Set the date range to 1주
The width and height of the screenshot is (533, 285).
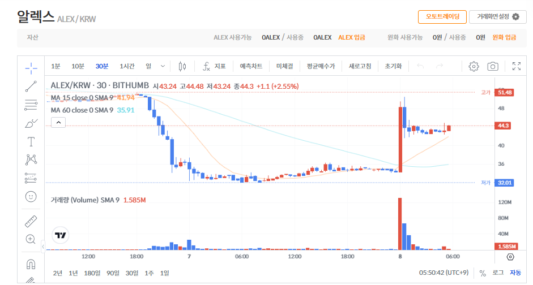pyautogui.click(x=149, y=273)
